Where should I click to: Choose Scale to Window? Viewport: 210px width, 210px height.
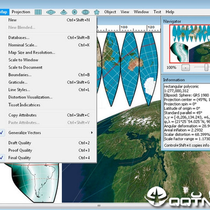(48, 60)
